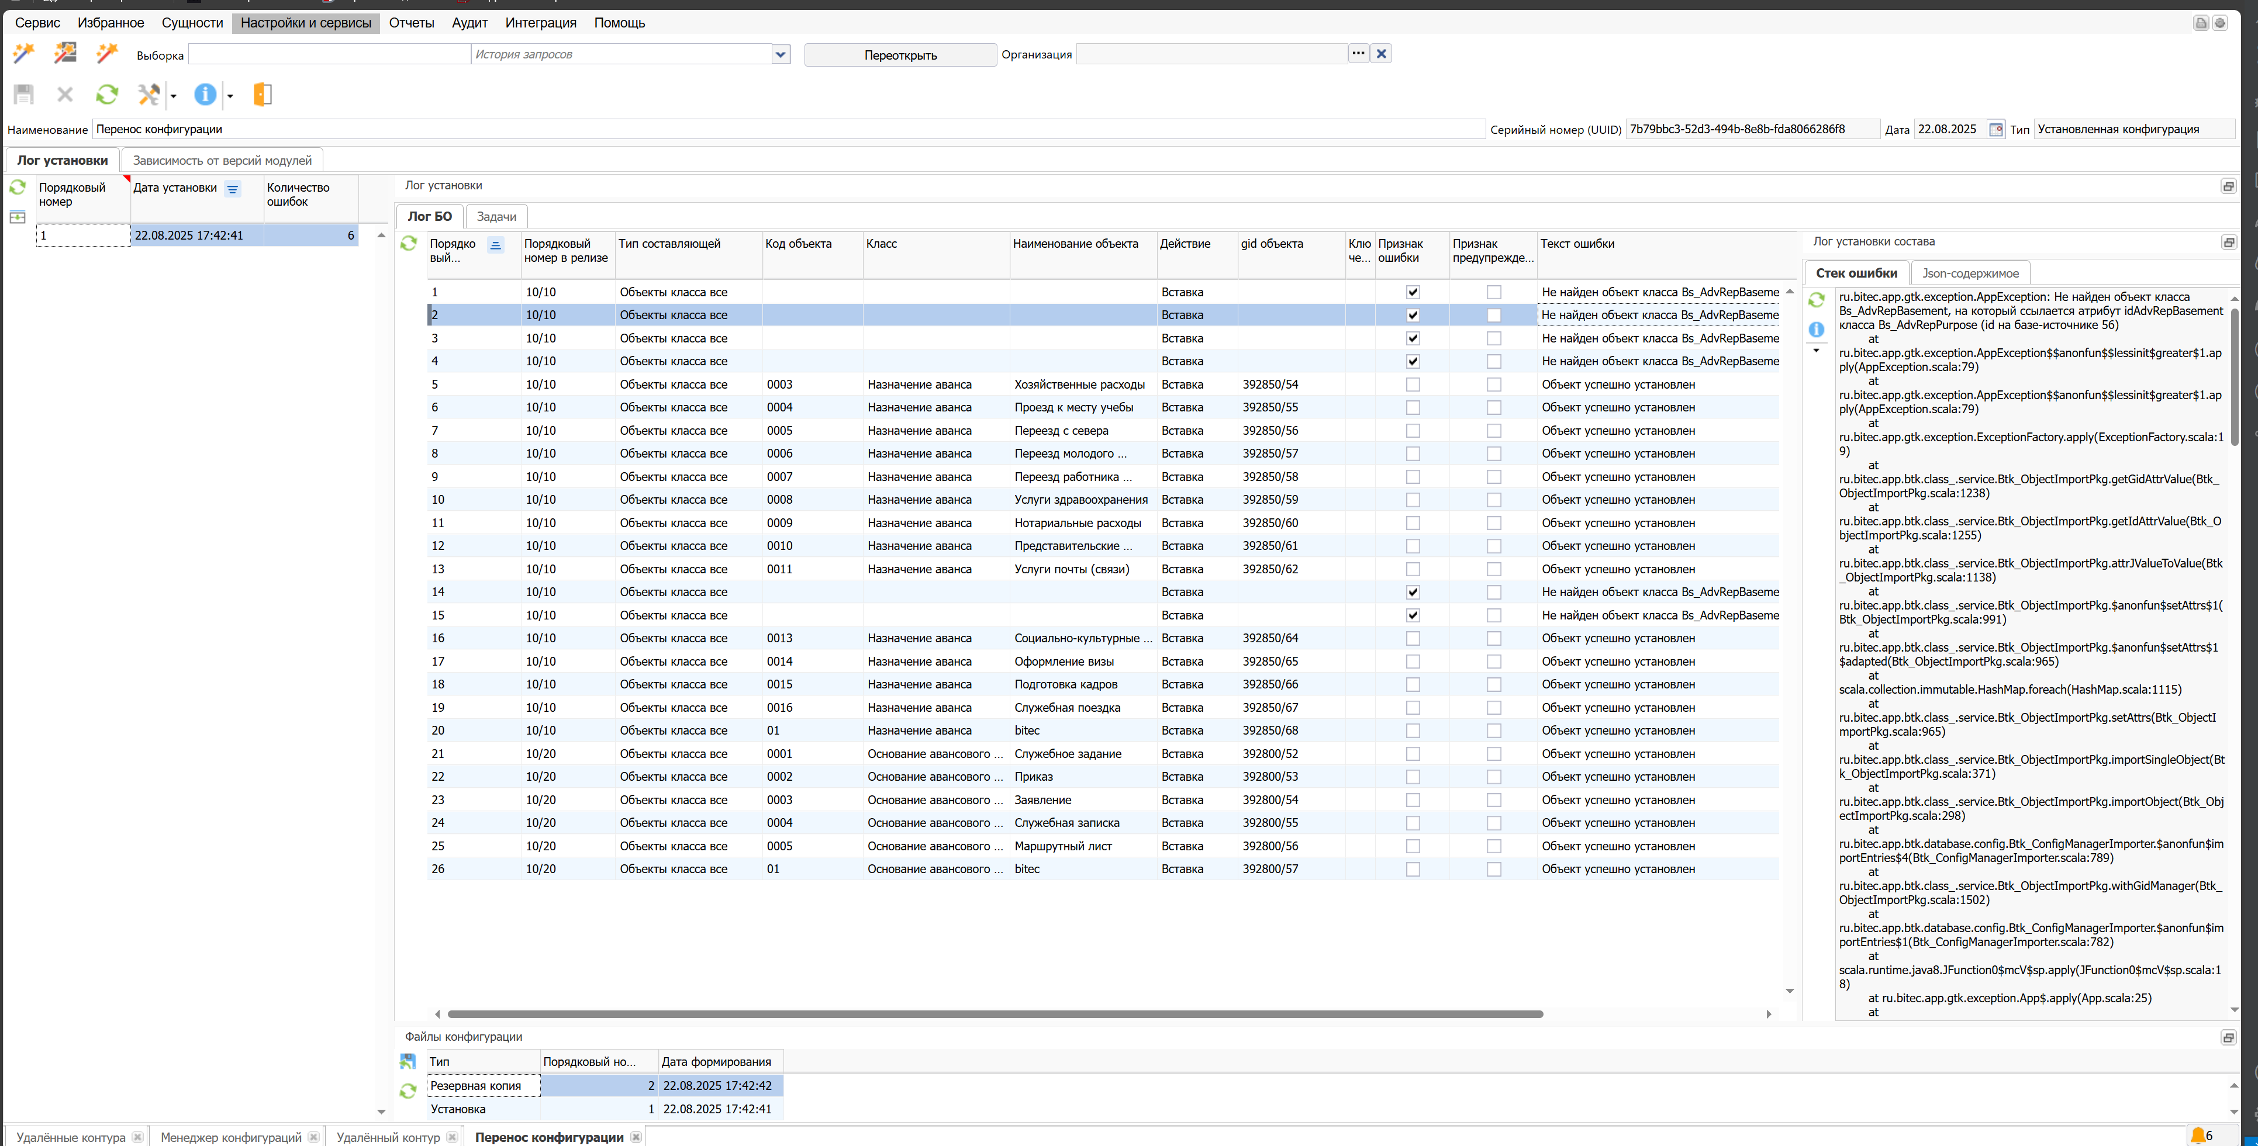Click notification bell icon in status bar
Screen dimensions: 2258x1146
(x=2198, y=1135)
